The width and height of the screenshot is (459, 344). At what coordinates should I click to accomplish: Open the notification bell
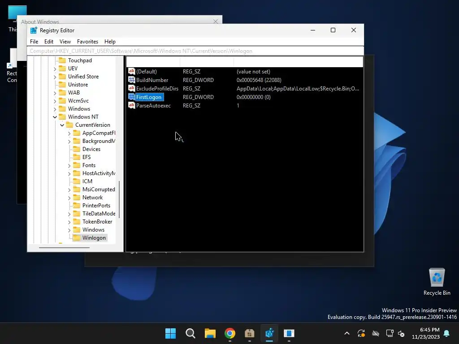447,333
